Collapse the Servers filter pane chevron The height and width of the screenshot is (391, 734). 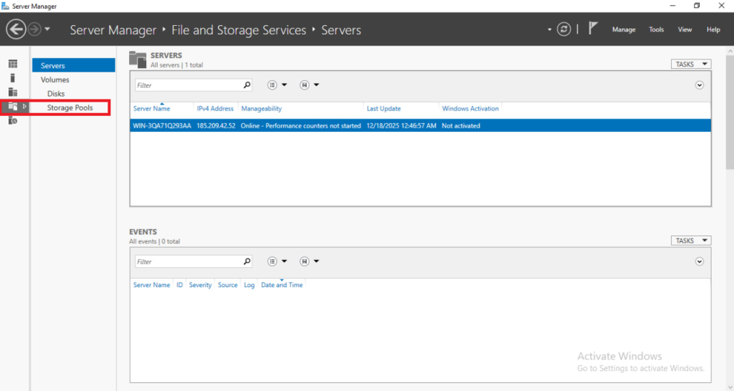pos(700,85)
